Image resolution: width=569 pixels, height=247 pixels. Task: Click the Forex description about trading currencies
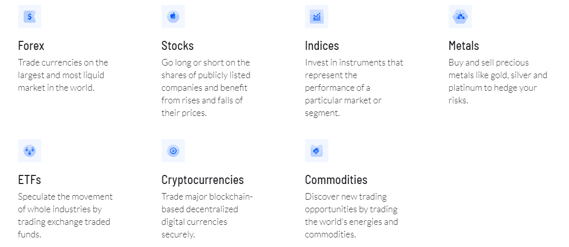pyautogui.click(x=63, y=75)
